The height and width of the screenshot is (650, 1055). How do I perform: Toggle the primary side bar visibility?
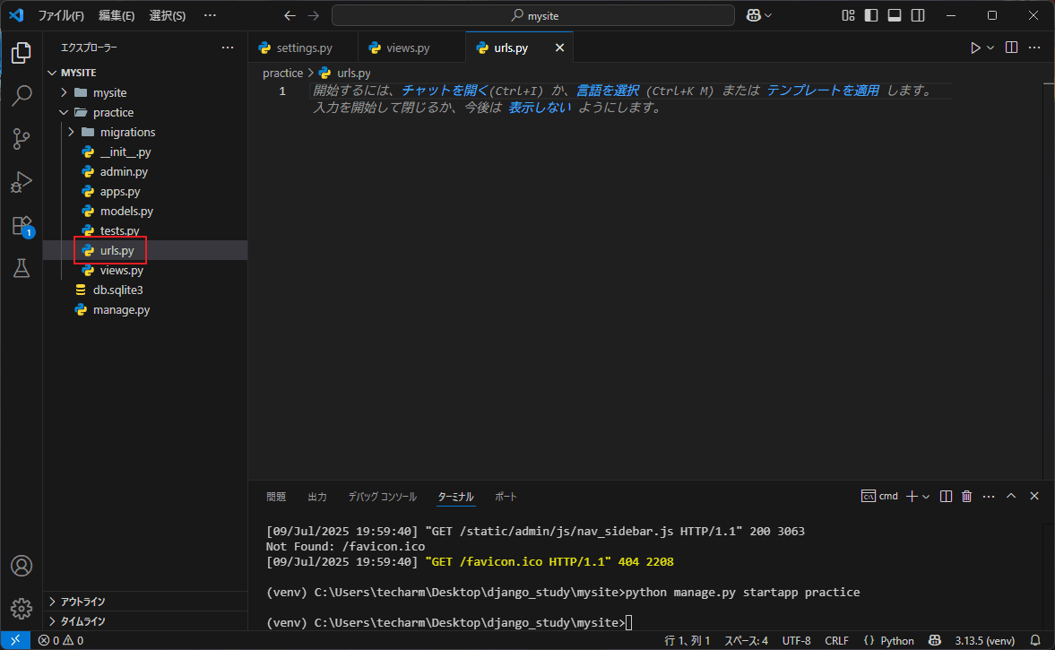point(871,15)
